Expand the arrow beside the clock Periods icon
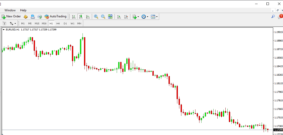 tap(147, 17)
